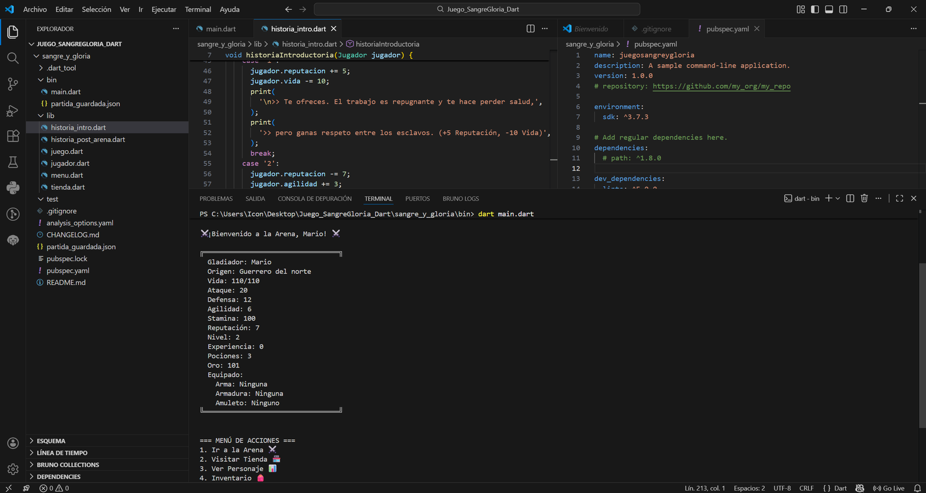The height and width of the screenshot is (493, 926).
Task: Maximize the terminal panel size
Action: 899,198
